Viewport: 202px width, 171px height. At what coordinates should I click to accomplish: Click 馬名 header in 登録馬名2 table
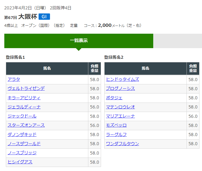pos(145,68)
